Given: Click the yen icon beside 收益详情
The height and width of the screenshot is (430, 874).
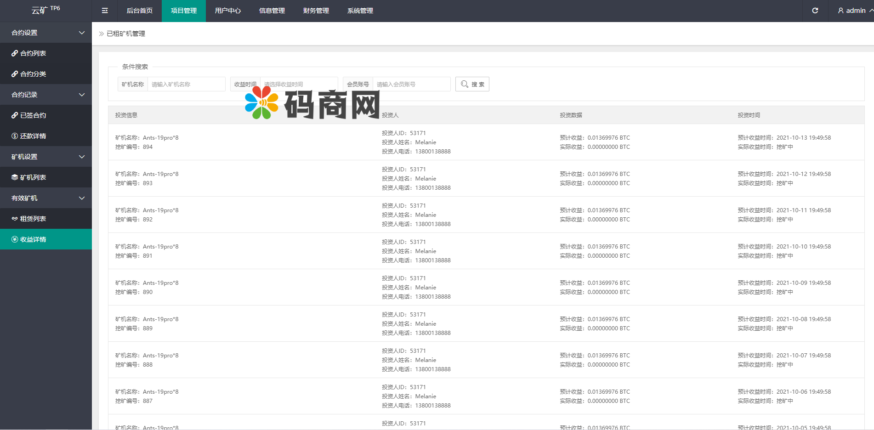Looking at the screenshot, I should point(15,239).
